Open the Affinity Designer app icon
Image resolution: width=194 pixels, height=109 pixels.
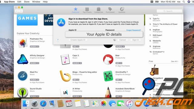click(22, 59)
